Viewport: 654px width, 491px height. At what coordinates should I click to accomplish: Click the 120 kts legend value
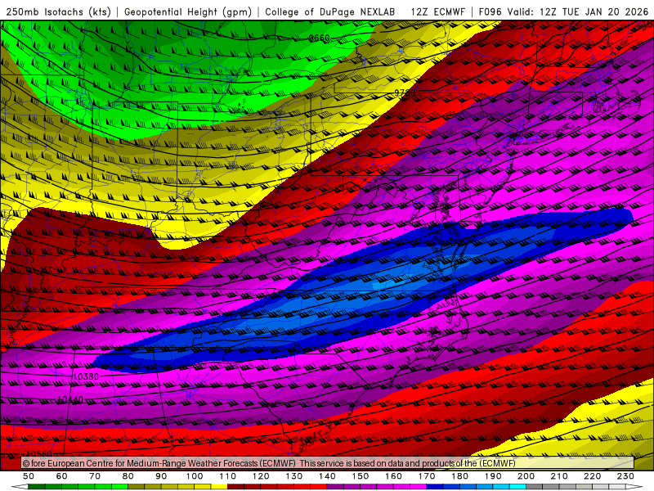(x=261, y=476)
